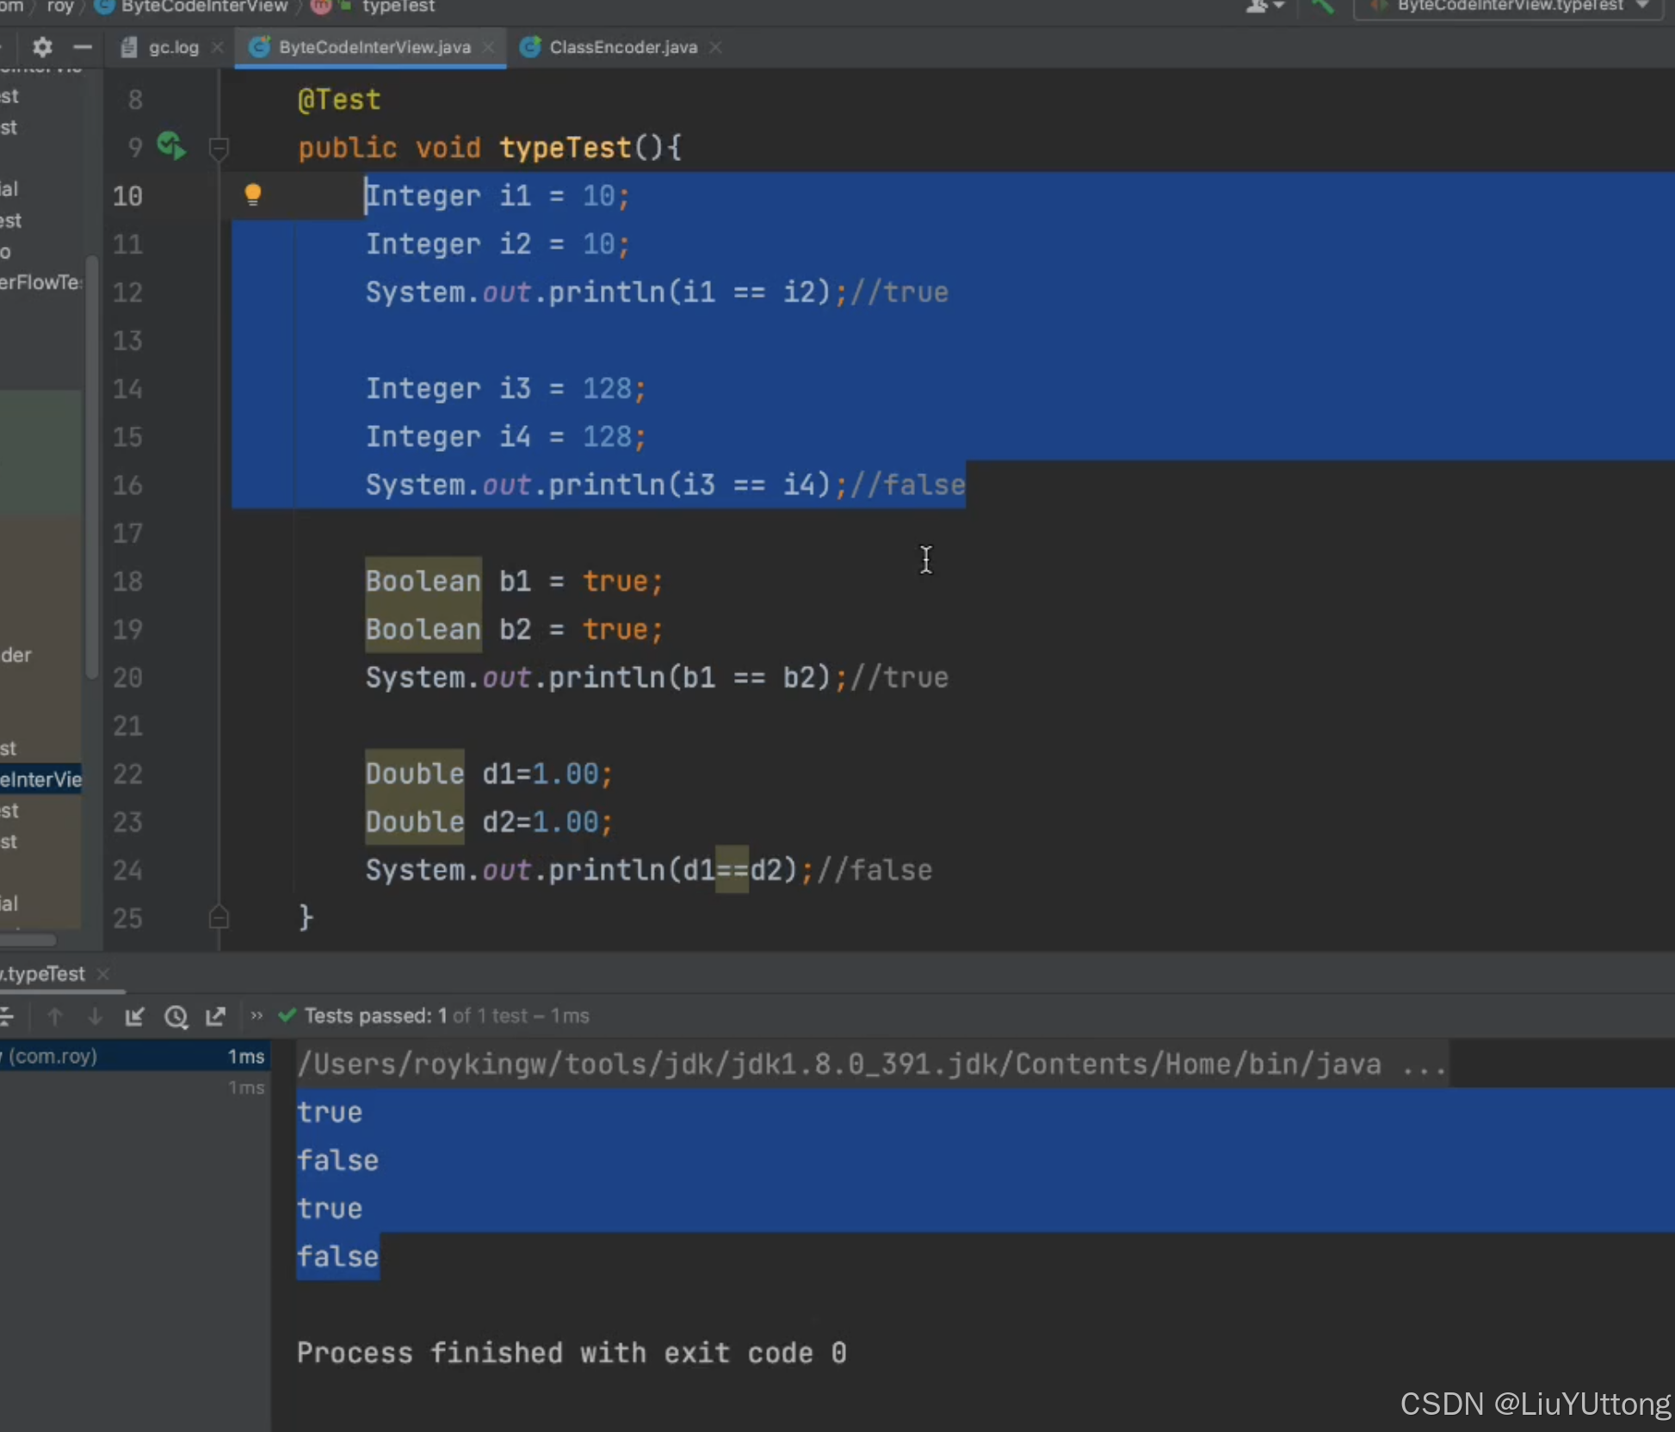Click the yellow lightbulb intention icon
Viewport: 1675px width, 1432px height.
[252, 194]
